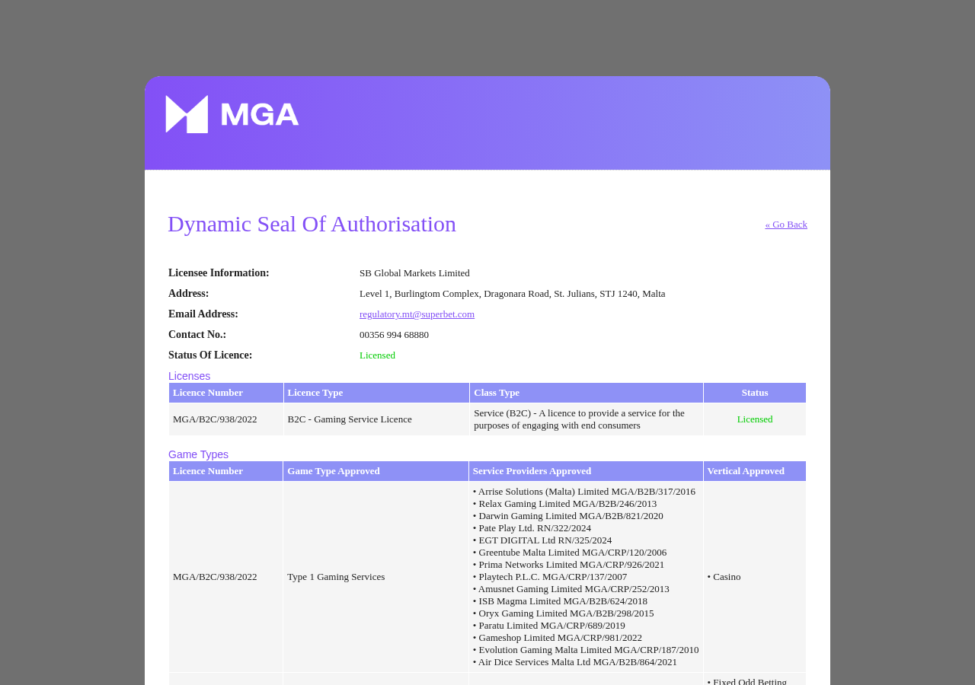Image resolution: width=975 pixels, height=685 pixels.
Task: Select the Dynamic Seal Of Authorisation heading
Action: [312, 224]
